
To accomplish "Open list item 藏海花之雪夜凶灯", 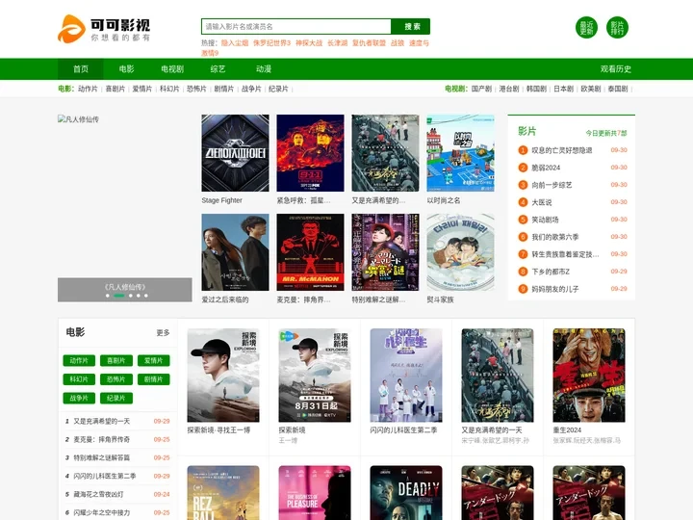I will click(98, 494).
